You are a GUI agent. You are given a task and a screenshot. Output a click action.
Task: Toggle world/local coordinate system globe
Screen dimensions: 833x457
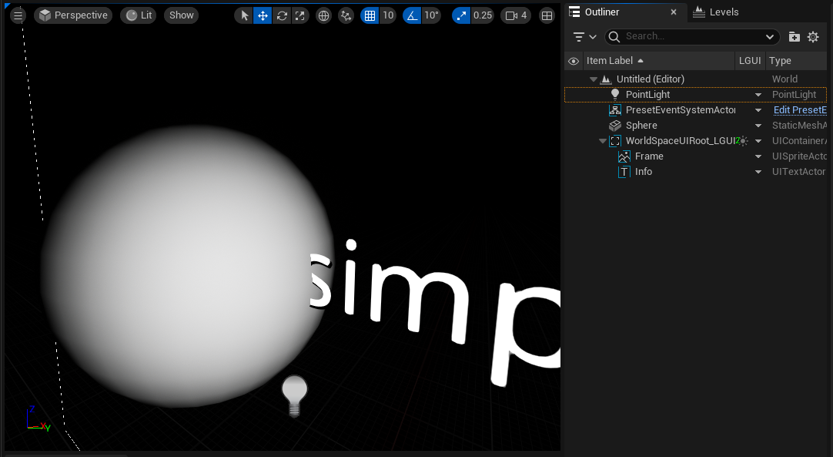point(324,15)
